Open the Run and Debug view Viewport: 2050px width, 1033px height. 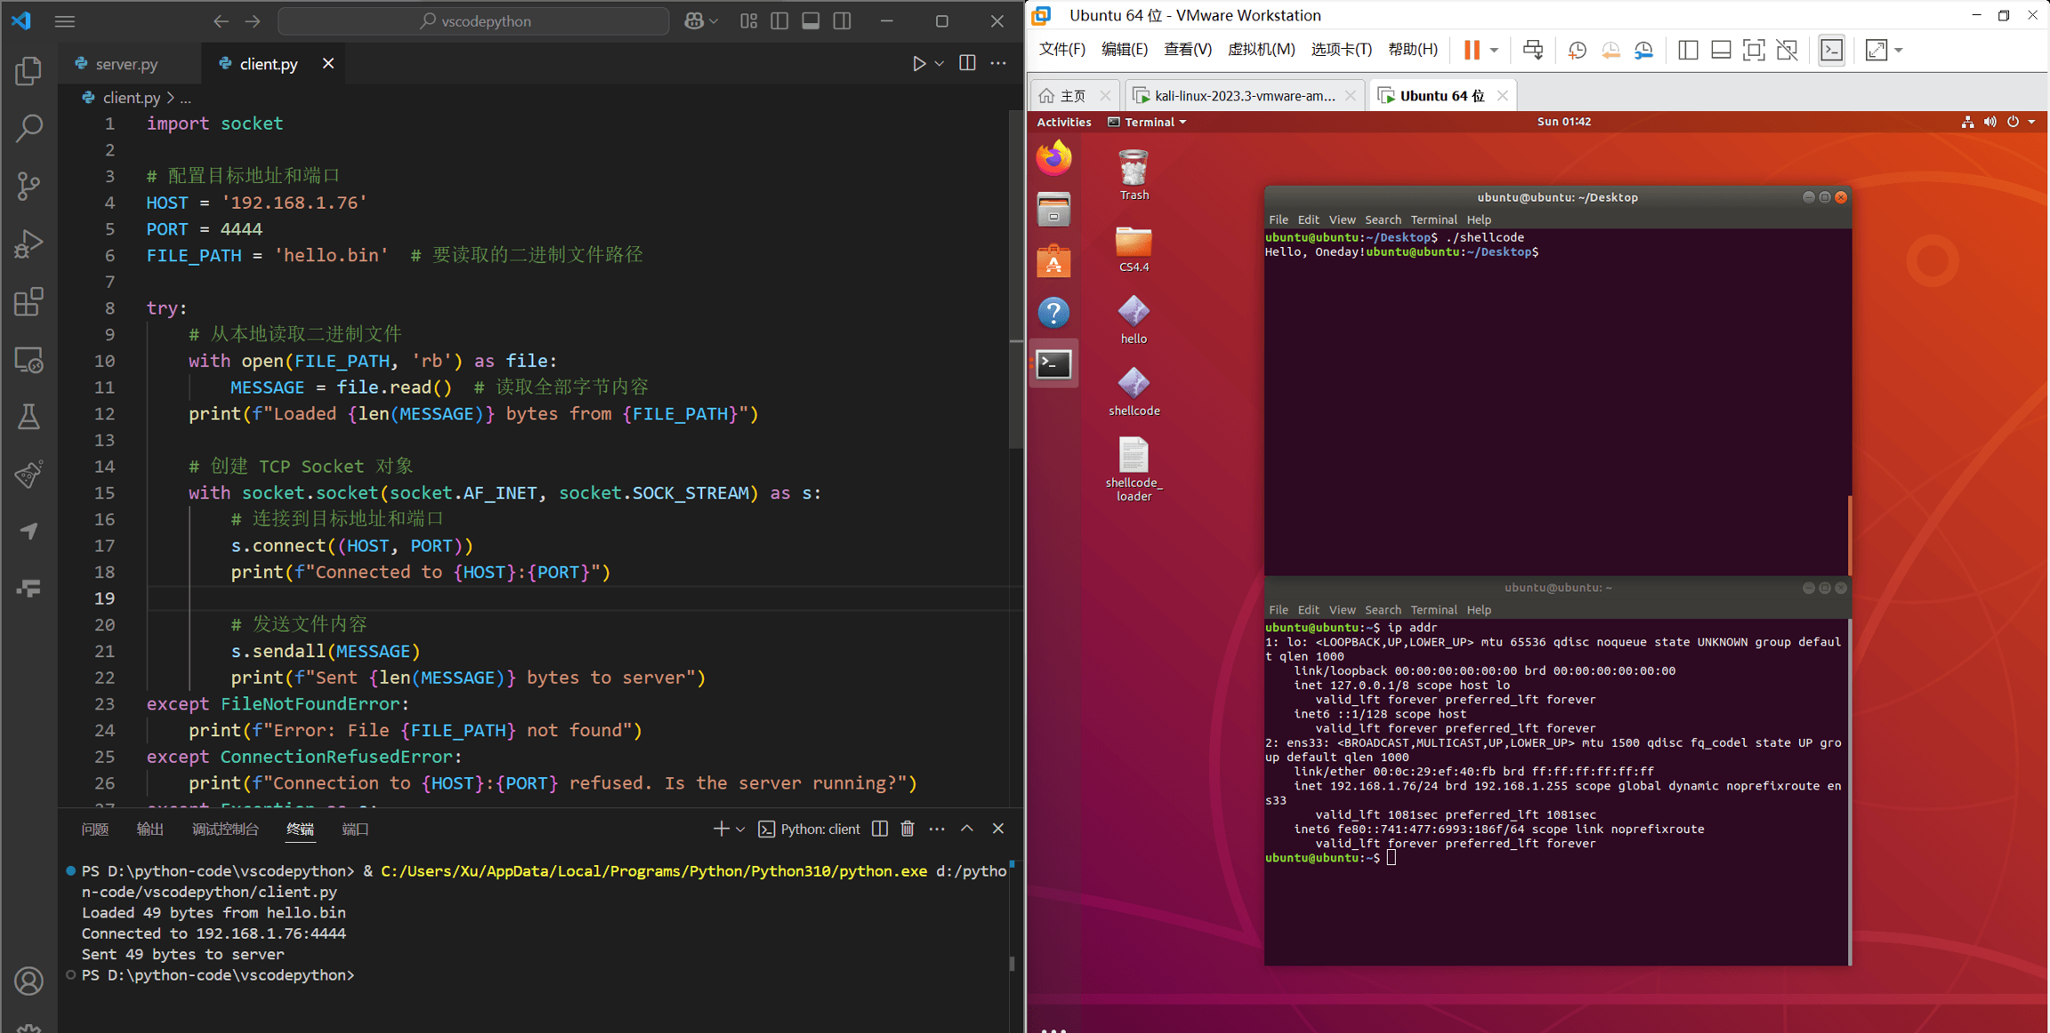[x=28, y=244]
